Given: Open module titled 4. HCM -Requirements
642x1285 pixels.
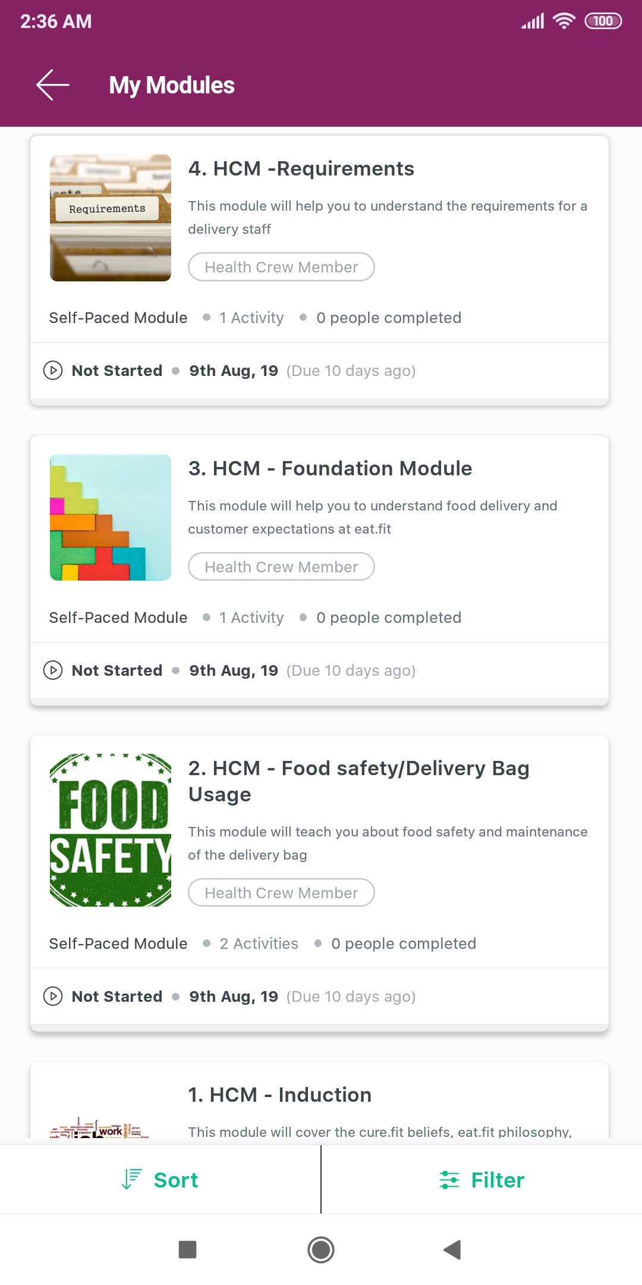Looking at the screenshot, I should [x=301, y=169].
